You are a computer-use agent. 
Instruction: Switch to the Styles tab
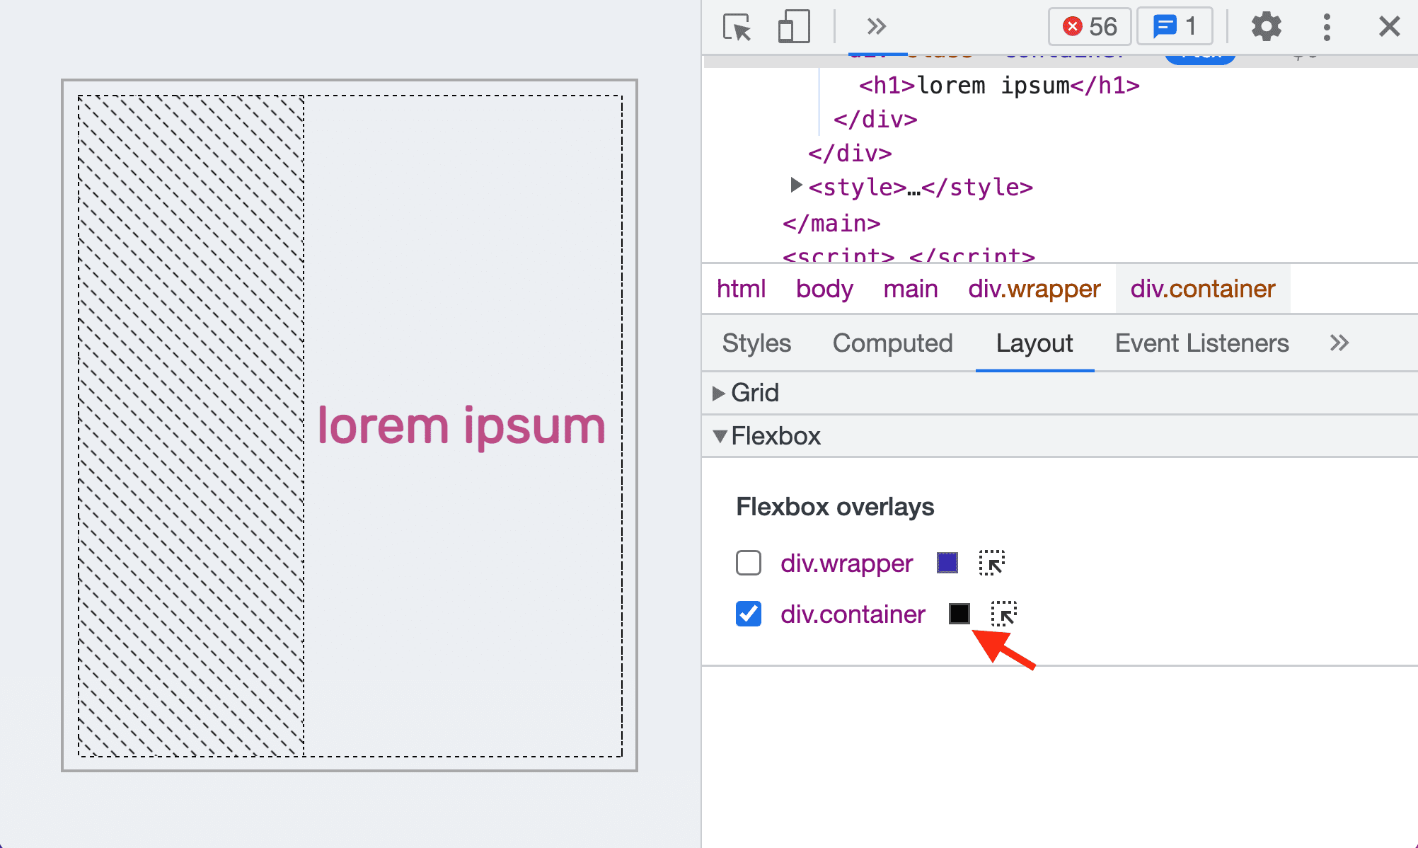[758, 341]
